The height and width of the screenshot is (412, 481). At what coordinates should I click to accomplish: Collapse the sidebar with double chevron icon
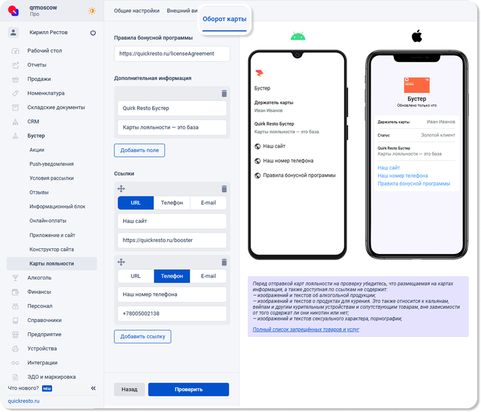(x=93, y=388)
